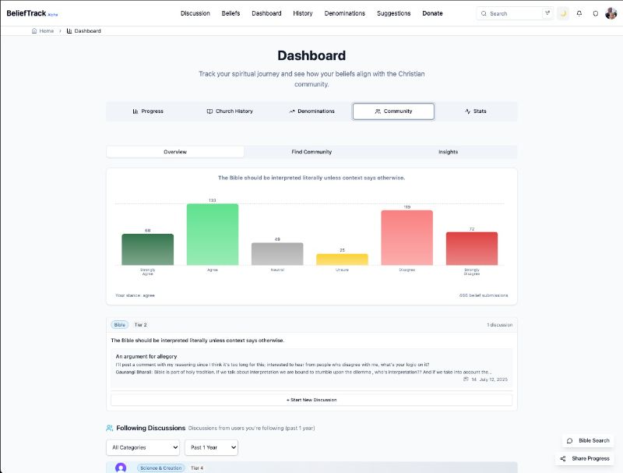Toggle dark mode with the moon icon
The image size is (623, 473).
click(x=563, y=13)
